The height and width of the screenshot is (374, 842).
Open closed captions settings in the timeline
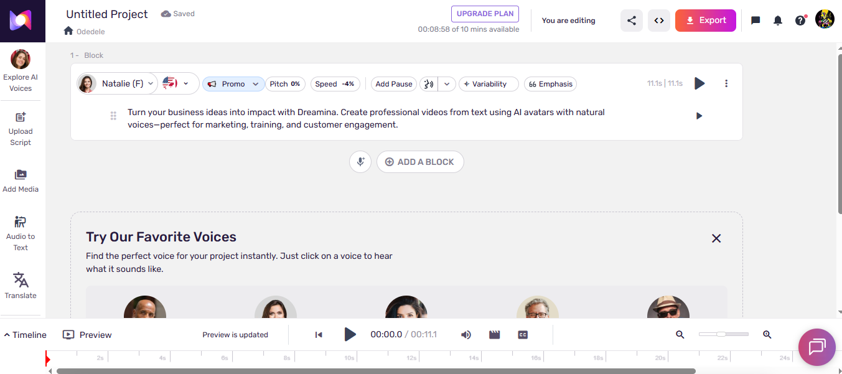523,334
